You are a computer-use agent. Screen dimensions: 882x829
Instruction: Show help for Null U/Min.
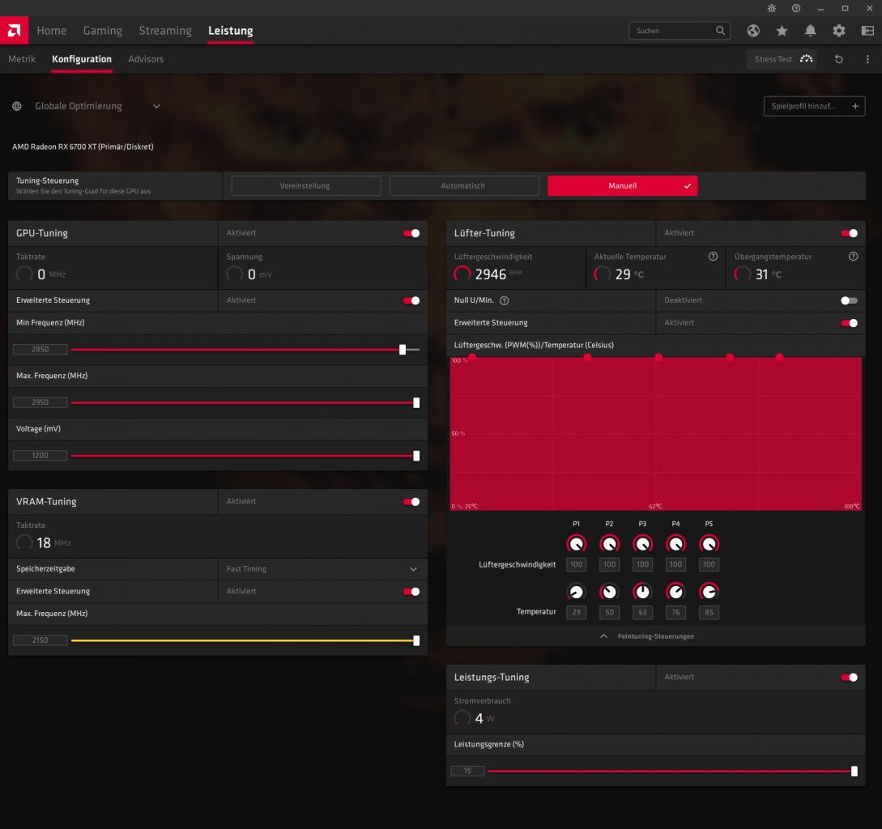point(505,300)
